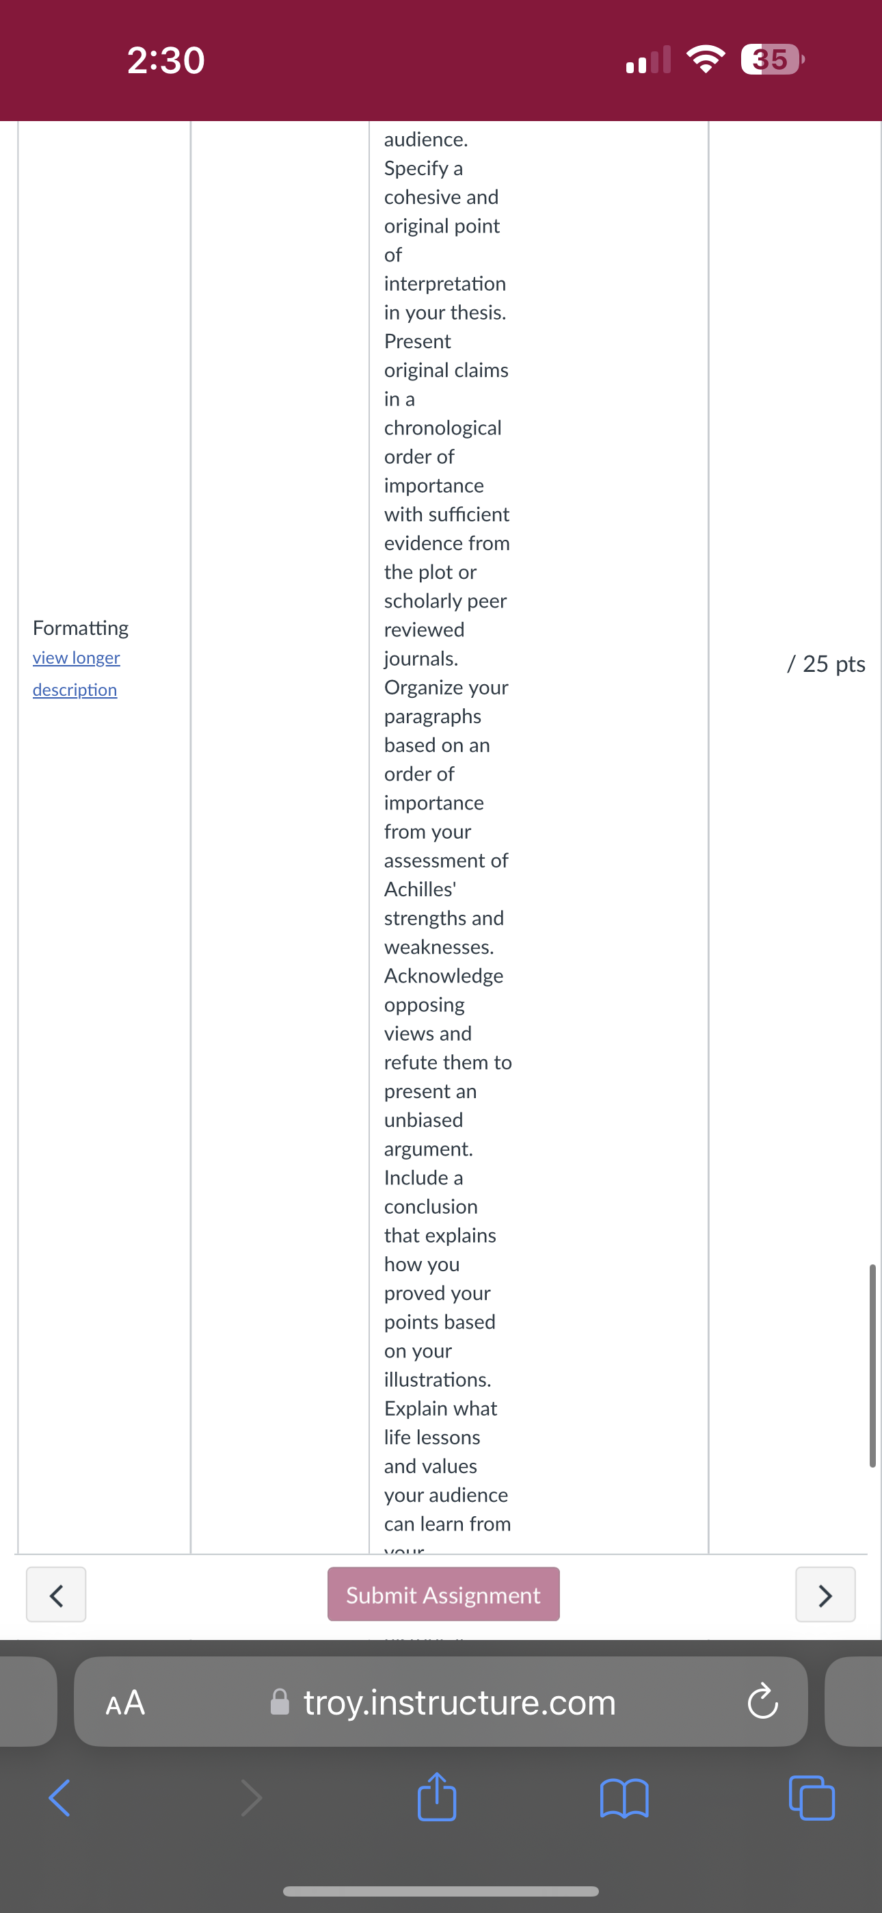Tap the Wi-Fi status icon
Viewport: 882px width, 1913px height.
click(x=706, y=60)
